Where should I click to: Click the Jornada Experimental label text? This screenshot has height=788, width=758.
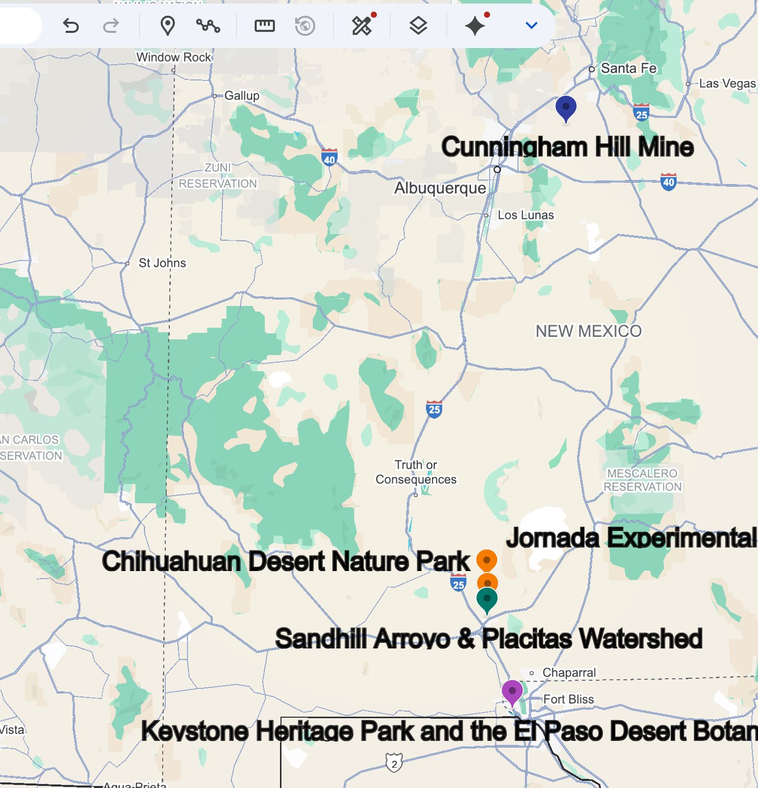631,538
